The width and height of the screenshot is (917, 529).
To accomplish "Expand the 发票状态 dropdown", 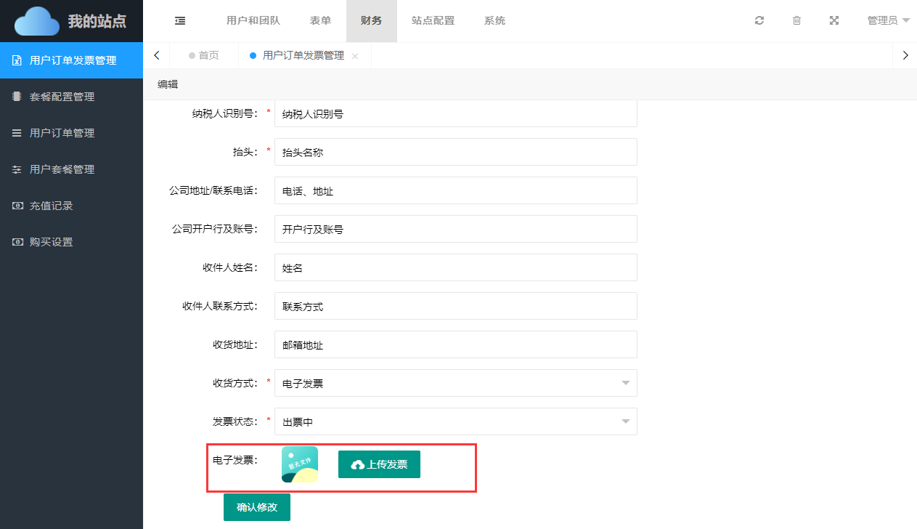I will pyautogui.click(x=455, y=421).
